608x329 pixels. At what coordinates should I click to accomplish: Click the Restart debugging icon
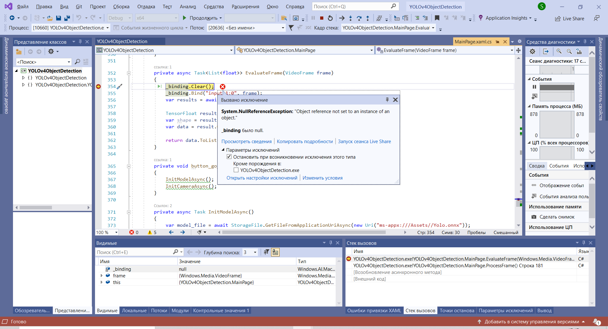click(330, 18)
